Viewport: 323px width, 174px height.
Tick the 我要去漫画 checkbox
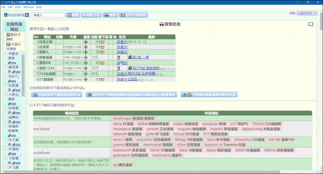pyautogui.click(x=6, y=54)
